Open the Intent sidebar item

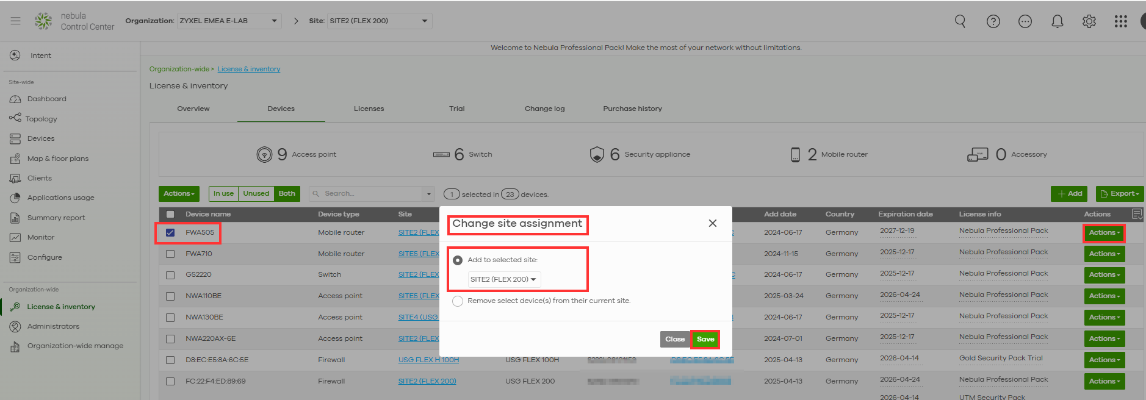click(41, 55)
